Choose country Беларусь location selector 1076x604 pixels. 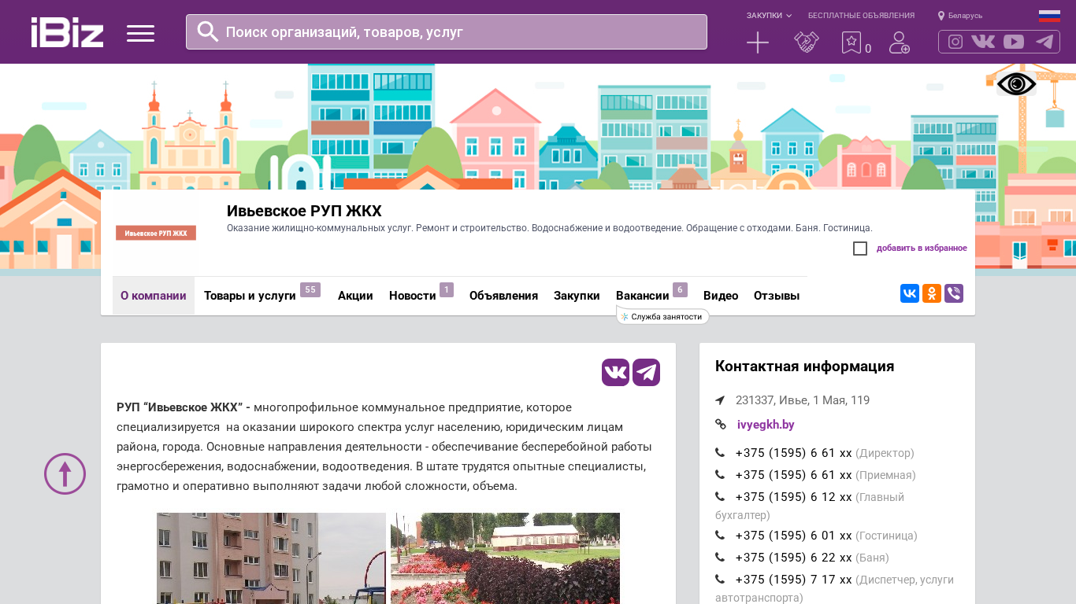960,16
